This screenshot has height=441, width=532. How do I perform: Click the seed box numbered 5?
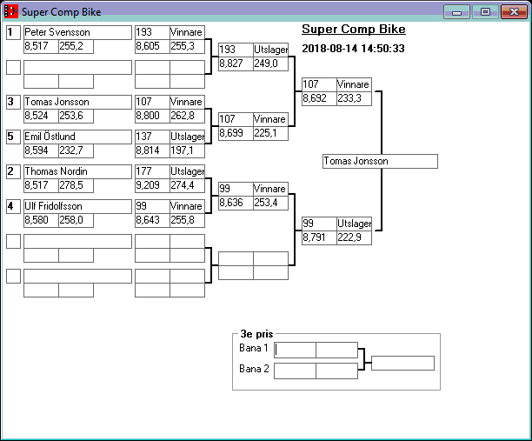(13, 137)
